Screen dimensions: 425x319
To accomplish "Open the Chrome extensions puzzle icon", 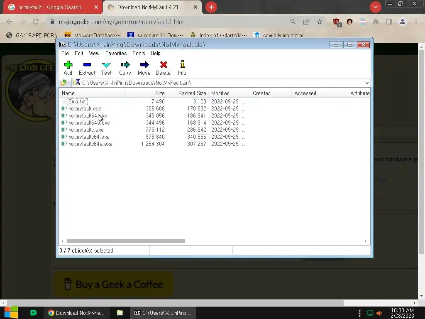I will click(x=376, y=22).
